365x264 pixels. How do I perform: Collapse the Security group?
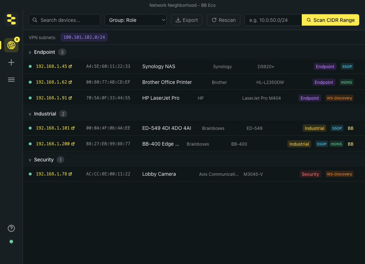30,160
